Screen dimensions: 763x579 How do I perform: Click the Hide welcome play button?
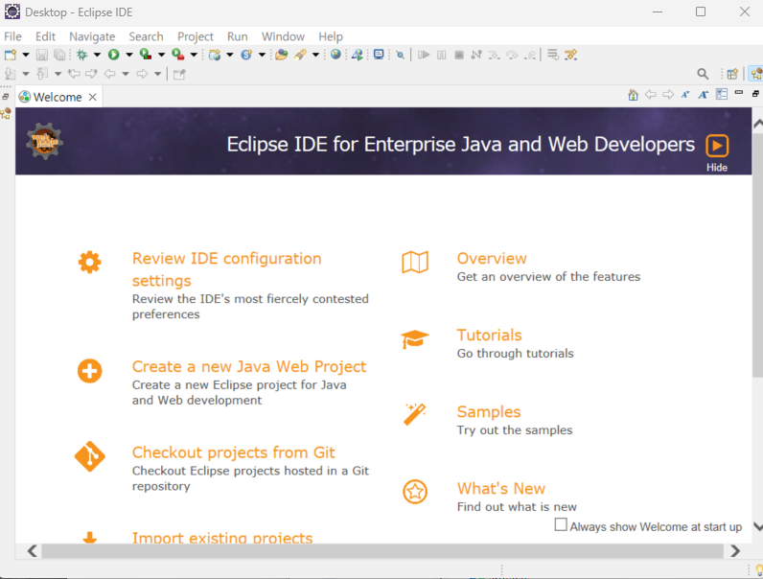717,146
